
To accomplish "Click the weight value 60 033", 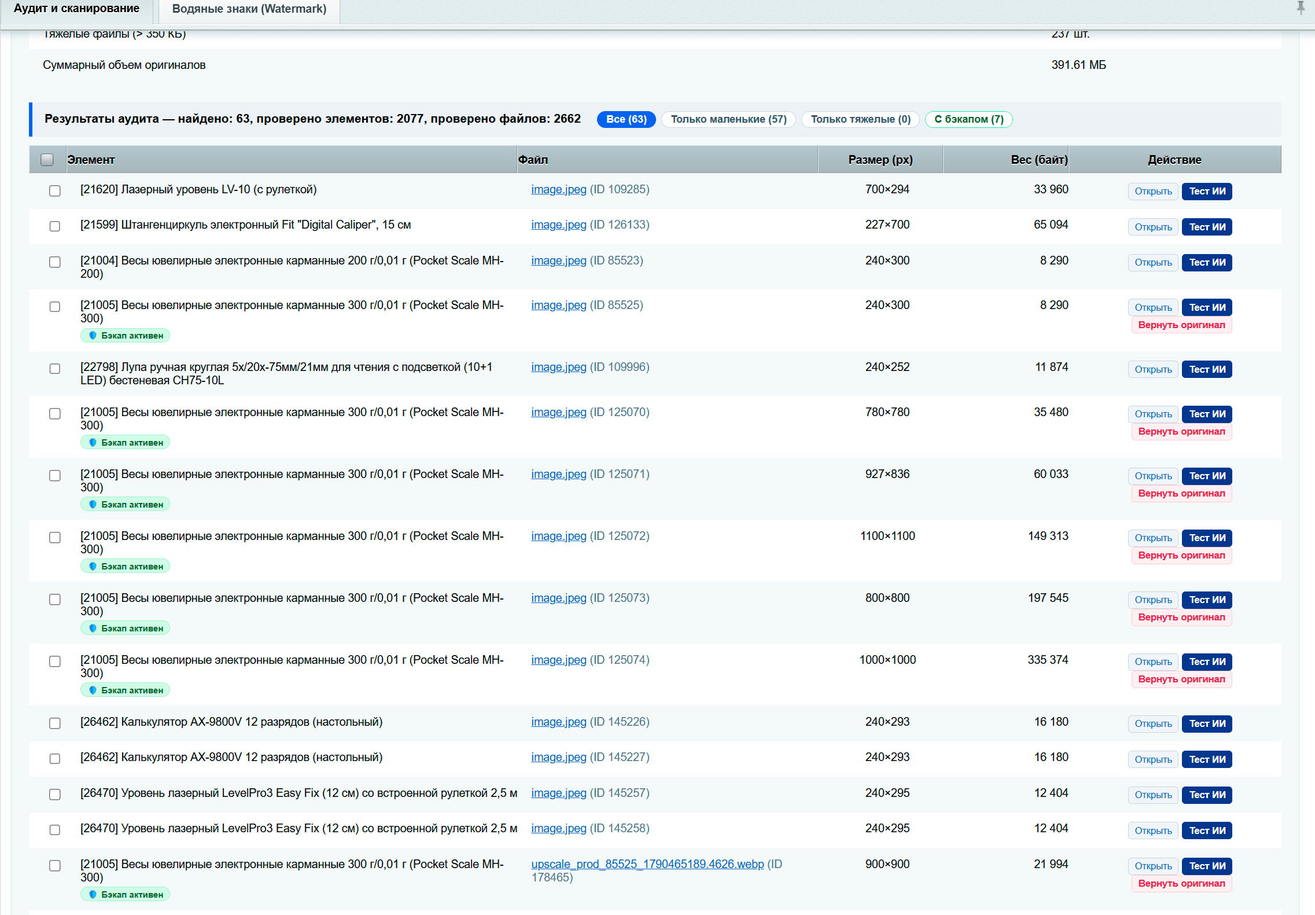I will [x=1051, y=474].
